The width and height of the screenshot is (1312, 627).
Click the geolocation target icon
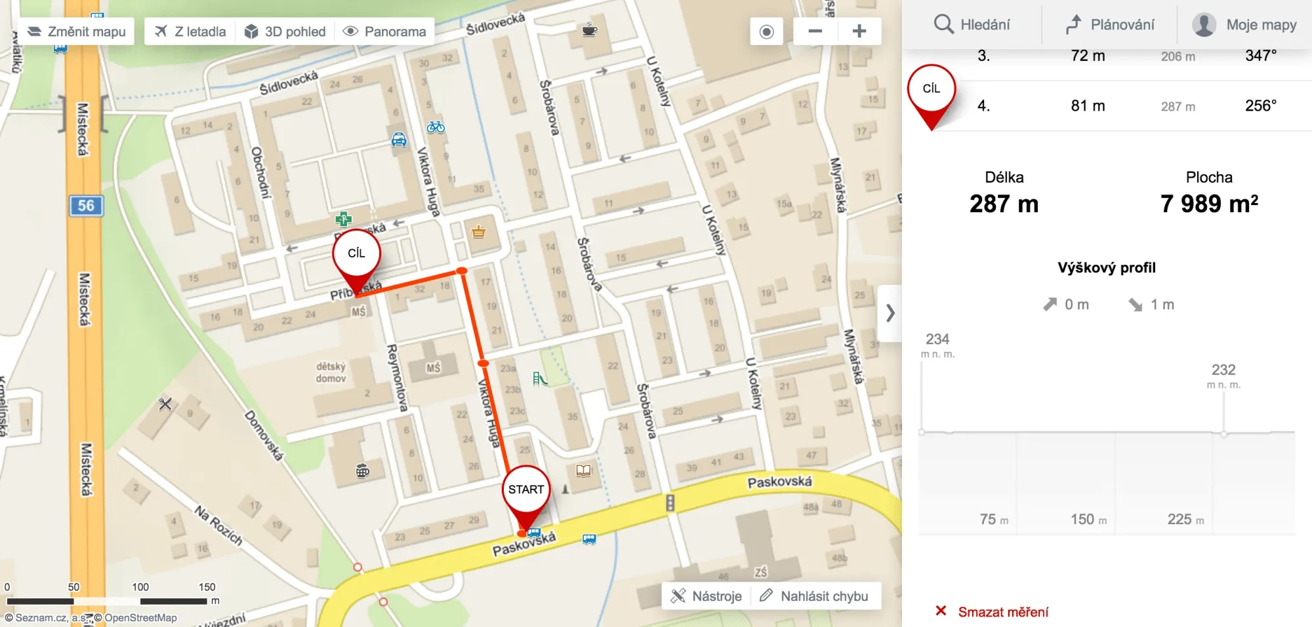pyautogui.click(x=766, y=31)
